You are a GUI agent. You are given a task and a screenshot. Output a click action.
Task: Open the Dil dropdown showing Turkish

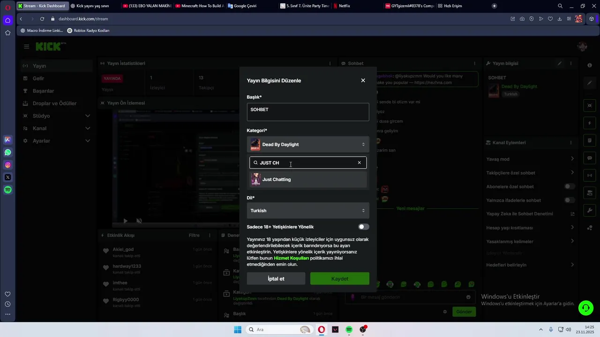click(x=308, y=211)
